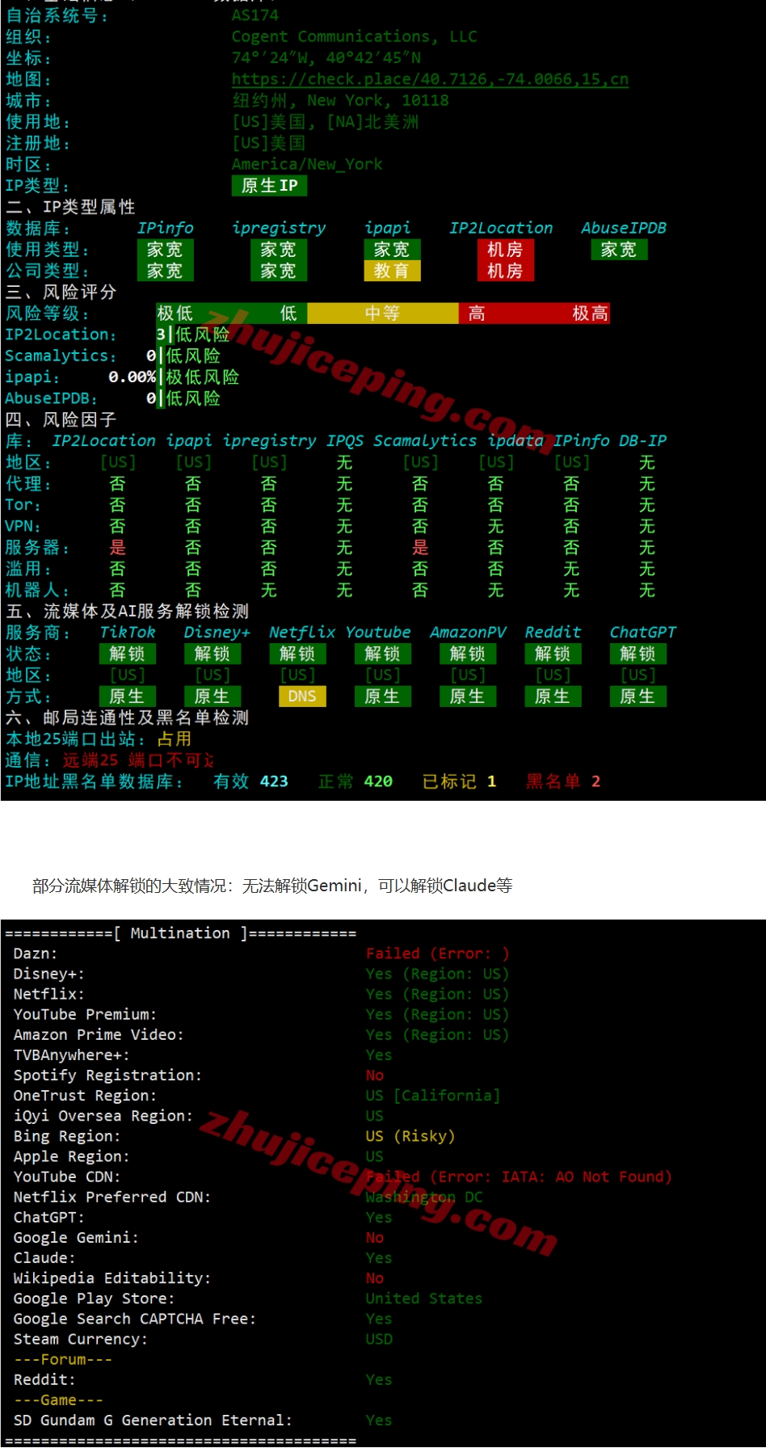Click the caption mentioning Gemini and Claude
The width and height of the screenshot is (766, 1448).
click(x=272, y=886)
